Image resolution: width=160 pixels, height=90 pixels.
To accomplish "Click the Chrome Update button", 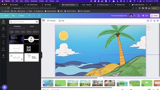I will (155, 8).
